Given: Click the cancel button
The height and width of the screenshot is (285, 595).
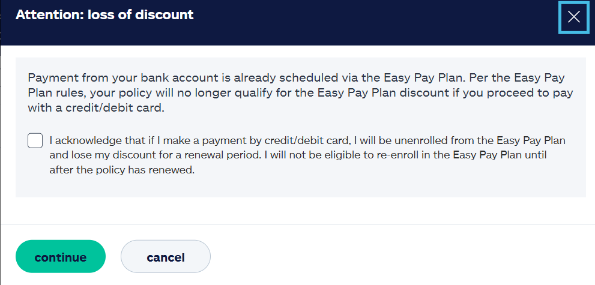Looking at the screenshot, I should click(166, 257).
